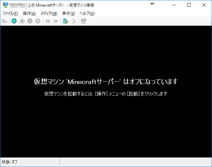Open the ヘルプ(H) menu

click(87, 14)
